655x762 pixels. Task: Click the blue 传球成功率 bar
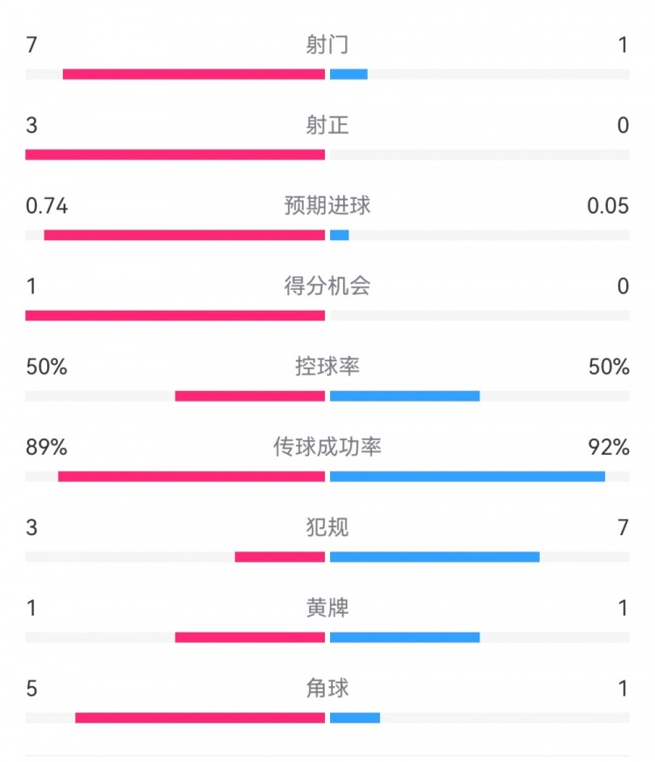(x=467, y=477)
